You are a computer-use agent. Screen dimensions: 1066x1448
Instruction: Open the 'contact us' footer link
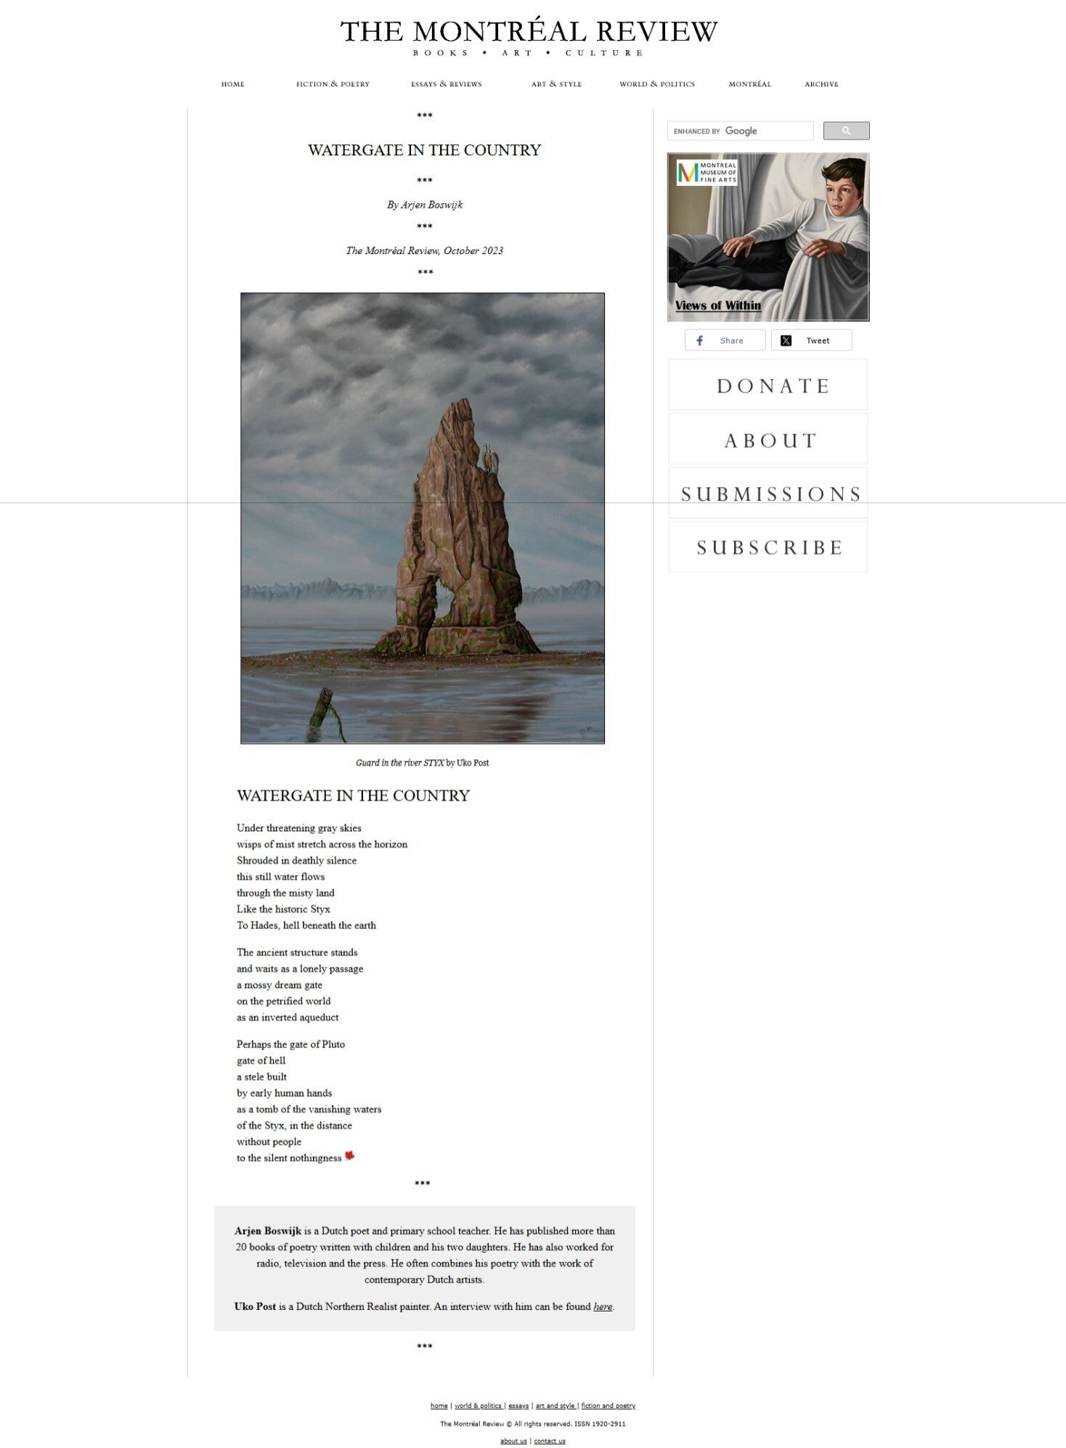point(550,1441)
